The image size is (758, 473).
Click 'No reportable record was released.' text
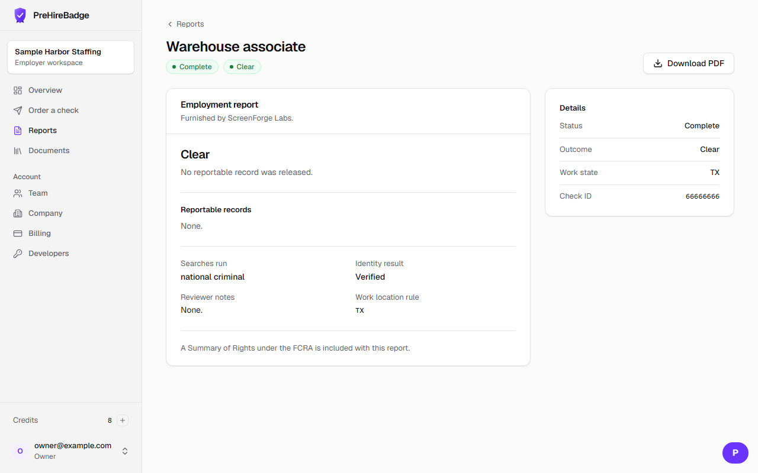(x=246, y=173)
